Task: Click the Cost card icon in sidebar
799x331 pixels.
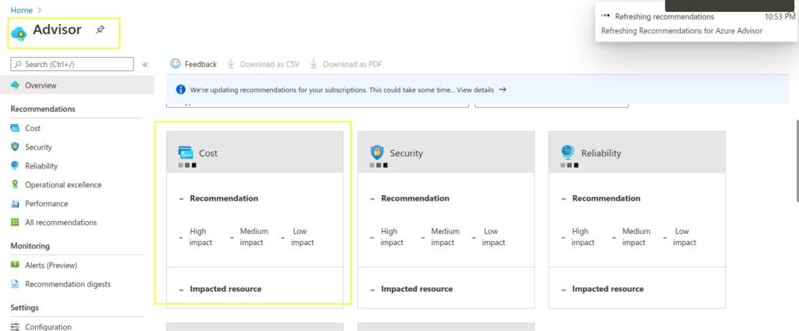Action: pyautogui.click(x=15, y=128)
